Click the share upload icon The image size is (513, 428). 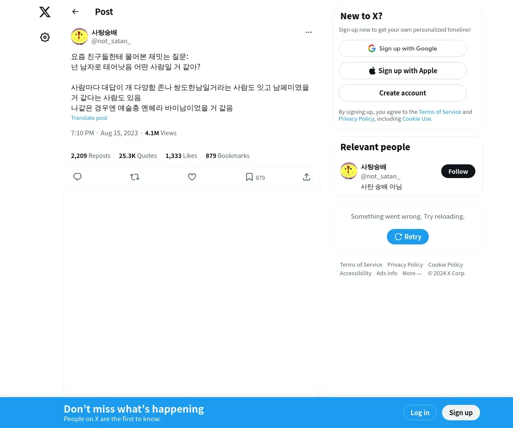click(307, 177)
